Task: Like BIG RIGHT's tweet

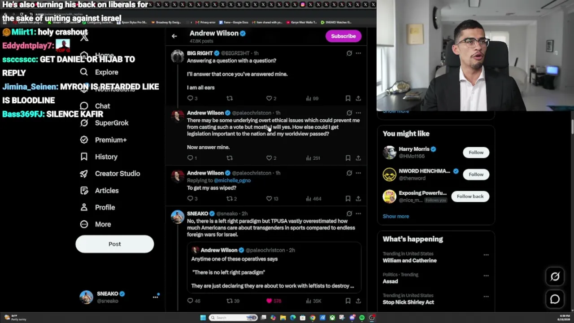Action: (x=271, y=98)
